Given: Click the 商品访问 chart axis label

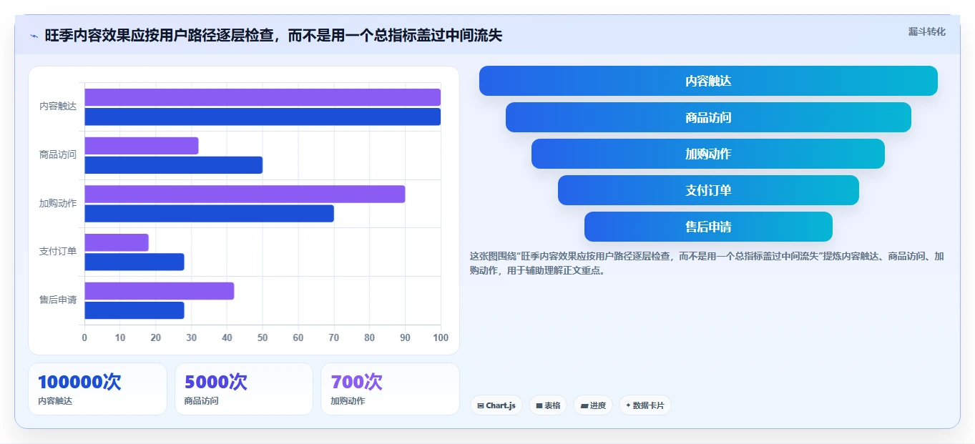Looking at the screenshot, I should pyautogui.click(x=58, y=154).
